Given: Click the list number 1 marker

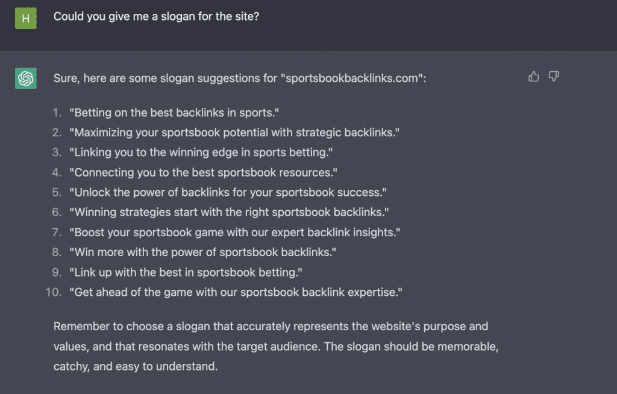Looking at the screenshot, I should 57,113.
